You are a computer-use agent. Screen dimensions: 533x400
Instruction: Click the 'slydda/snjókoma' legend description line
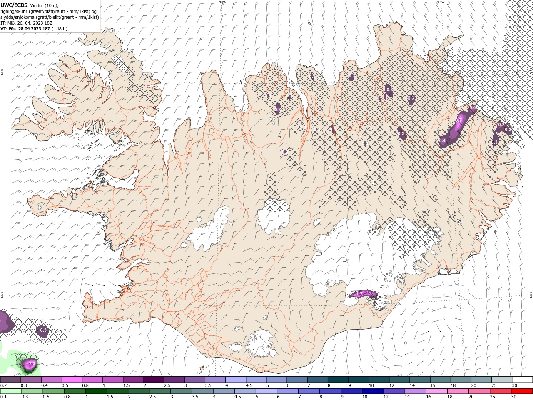click(50, 17)
